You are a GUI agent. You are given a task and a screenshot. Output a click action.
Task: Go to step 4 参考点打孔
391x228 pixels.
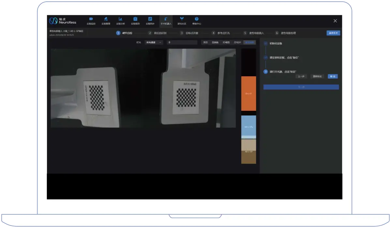tap(221, 33)
